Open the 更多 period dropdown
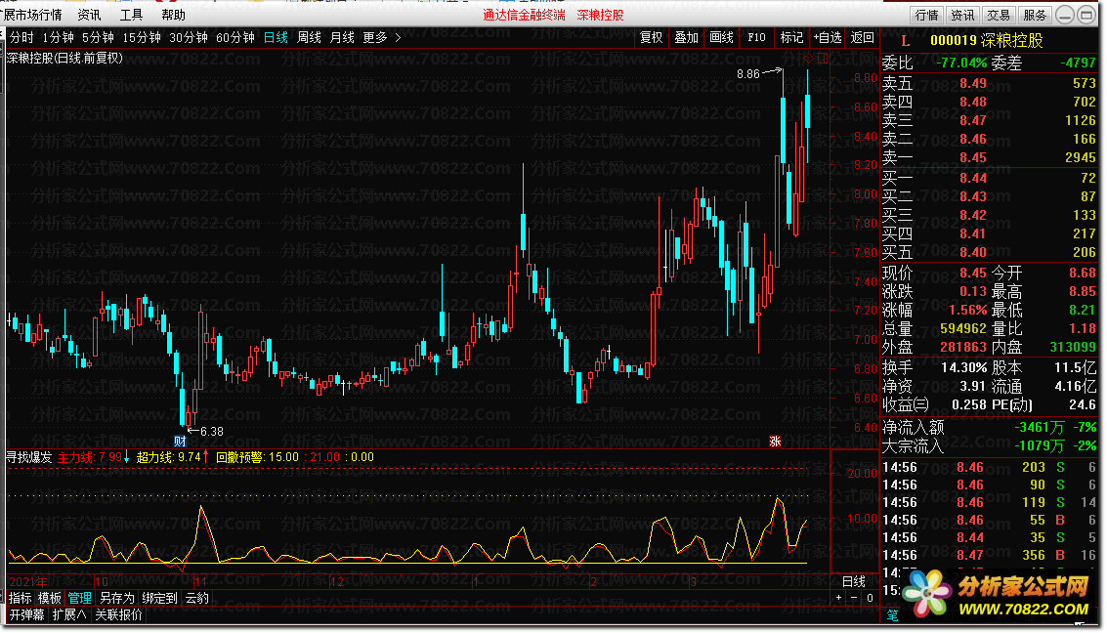The image size is (1107, 633). [x=375, y=37]
